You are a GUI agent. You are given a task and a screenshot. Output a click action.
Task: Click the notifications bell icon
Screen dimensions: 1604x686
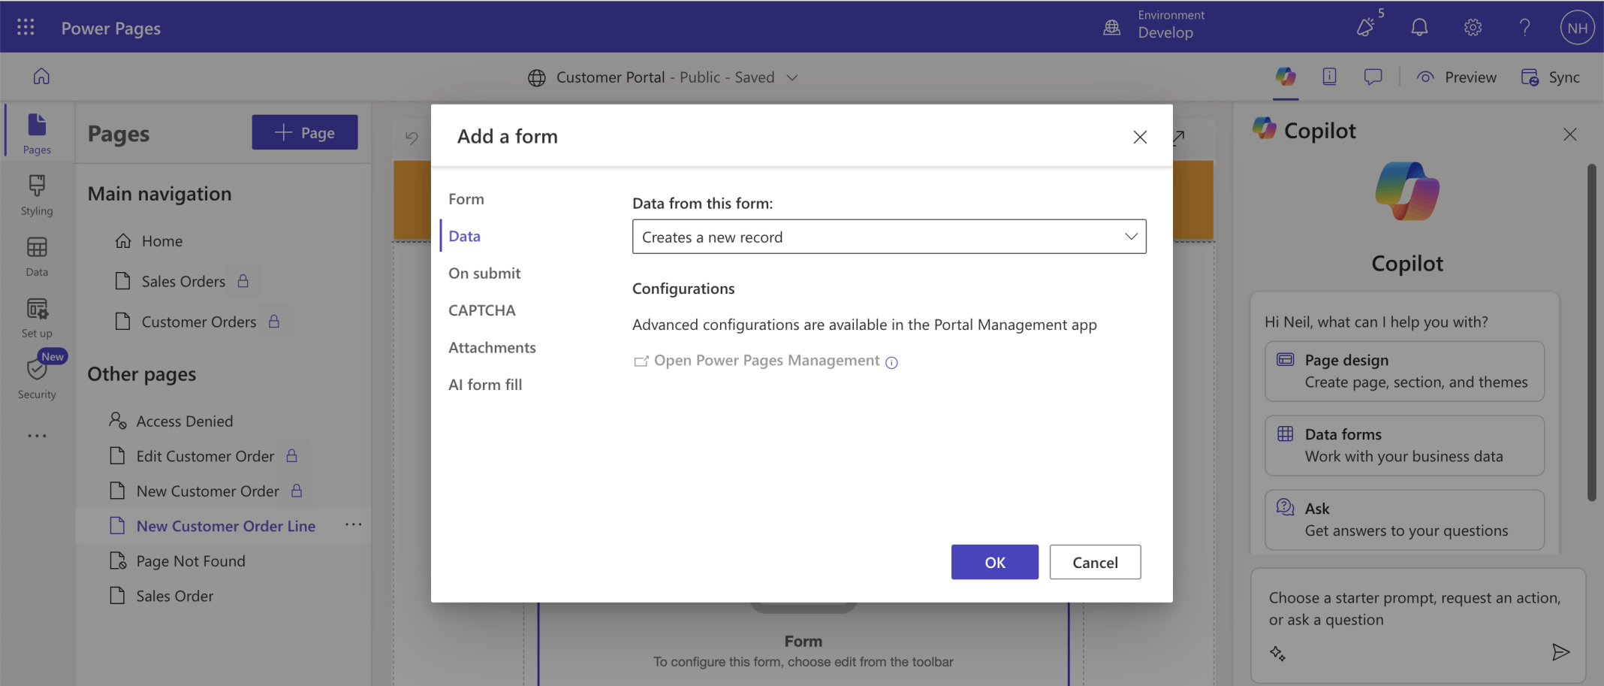(1419, 28)
